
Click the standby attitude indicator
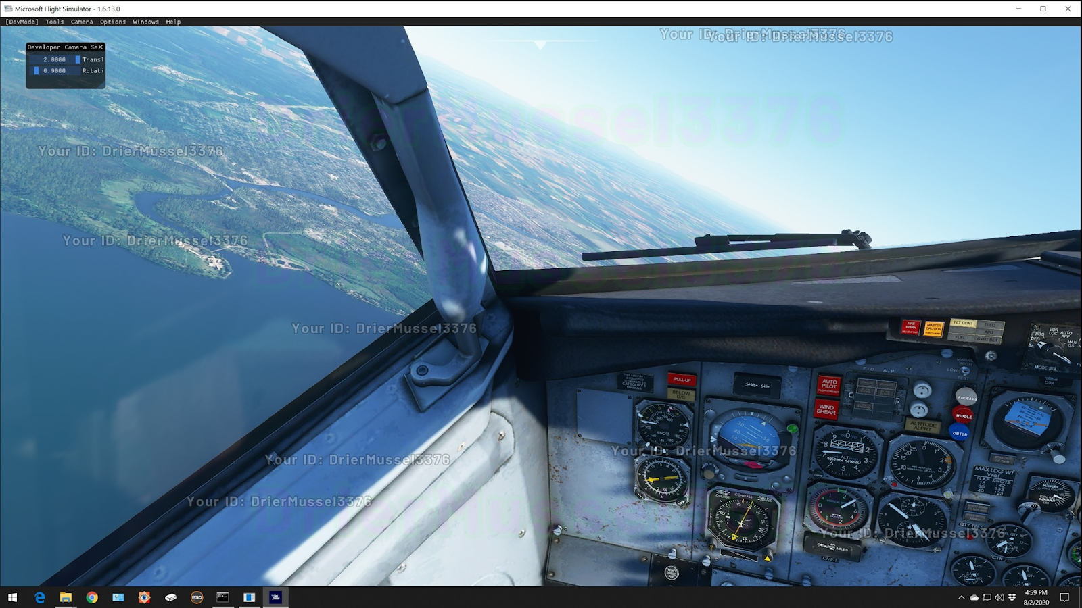click(x=1028, y=420)
